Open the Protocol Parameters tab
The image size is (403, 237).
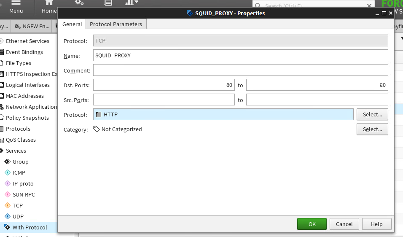pos(116,24)
